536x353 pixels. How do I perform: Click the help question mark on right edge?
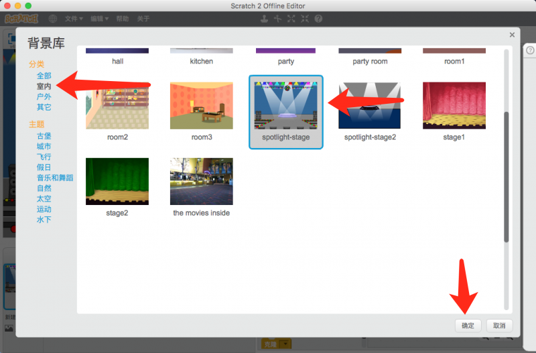click(x=530, y=50)
